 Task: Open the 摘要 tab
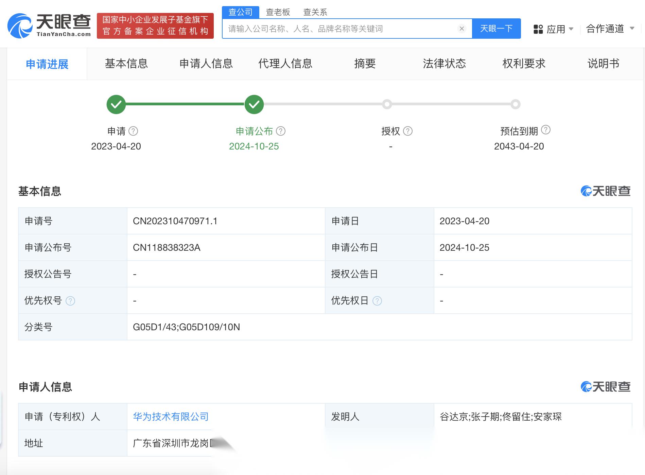365,64
